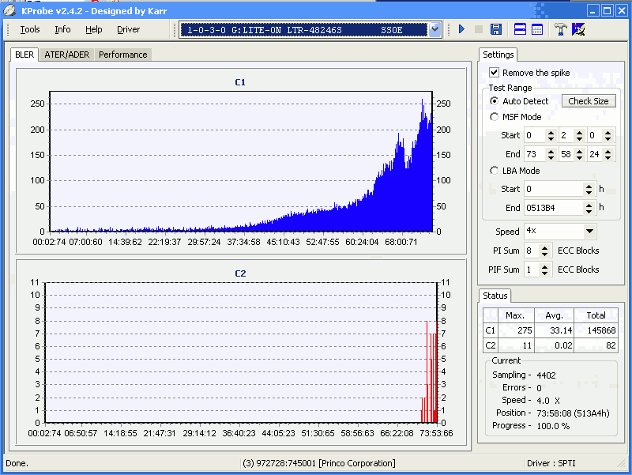The image size is (632, 475).
Task: Click the wizard icon at toolbar end
Action: point(578,29)
